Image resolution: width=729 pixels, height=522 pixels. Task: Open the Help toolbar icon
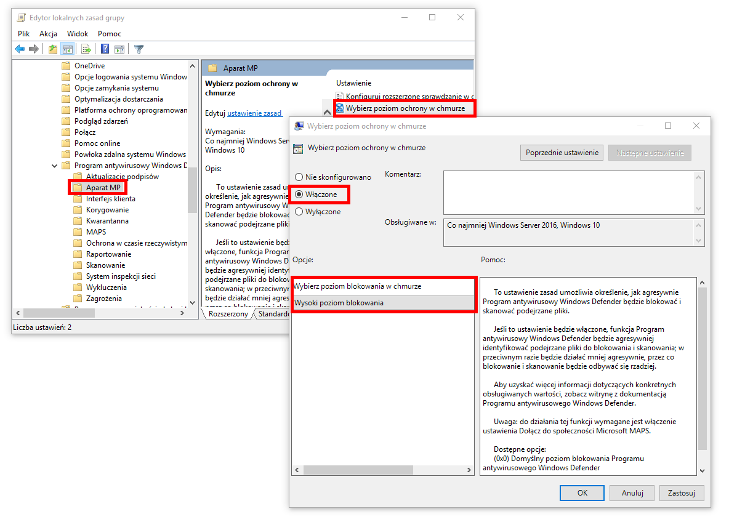(105, 49)
